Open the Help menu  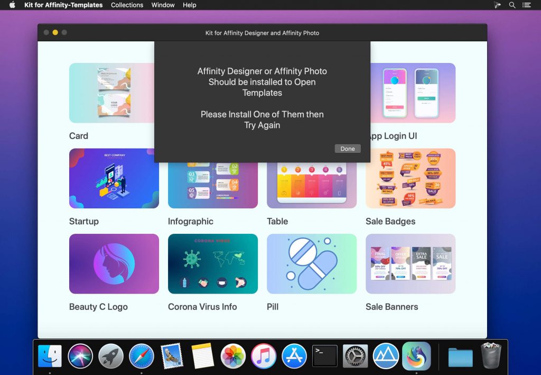(x=189, y=5)
